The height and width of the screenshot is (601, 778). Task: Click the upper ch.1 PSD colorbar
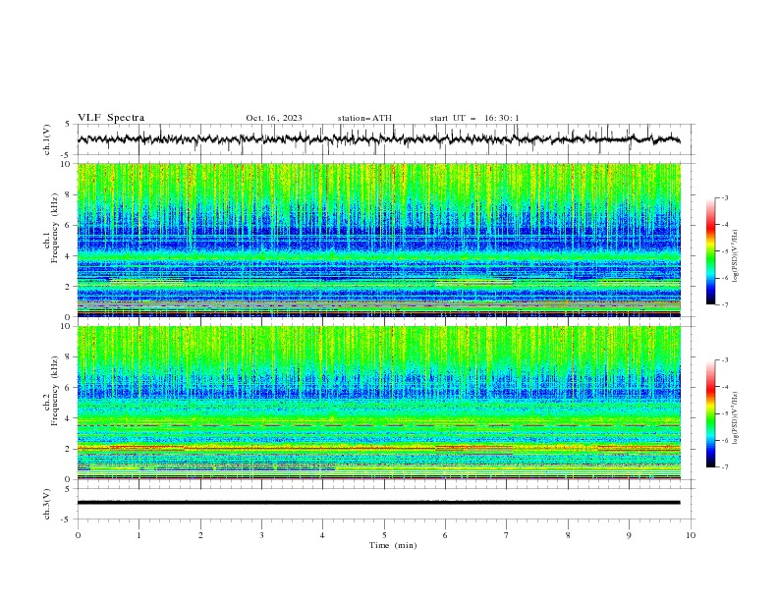coord(710,250)
